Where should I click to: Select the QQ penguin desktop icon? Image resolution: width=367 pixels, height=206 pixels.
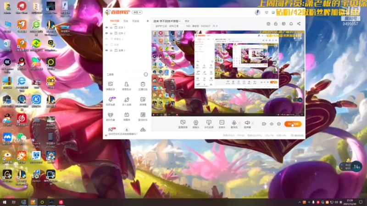[22, 63]
